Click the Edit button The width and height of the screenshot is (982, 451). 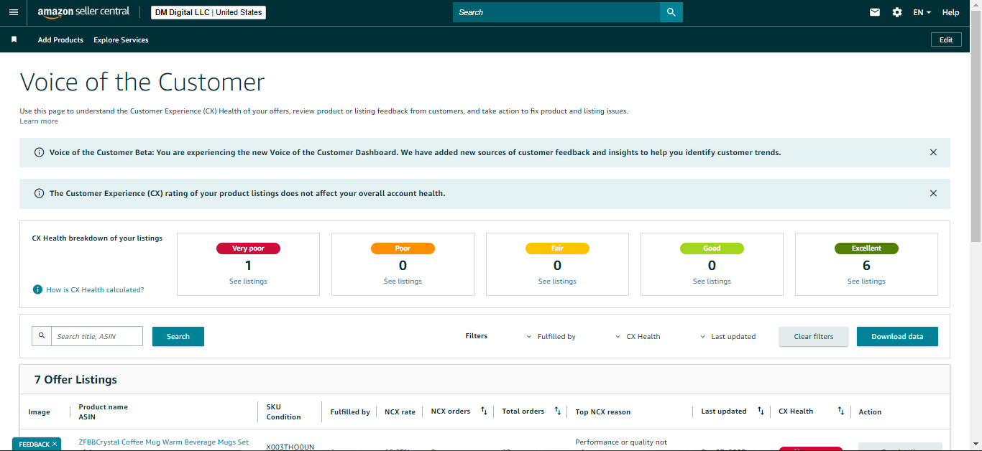(946, 39)
